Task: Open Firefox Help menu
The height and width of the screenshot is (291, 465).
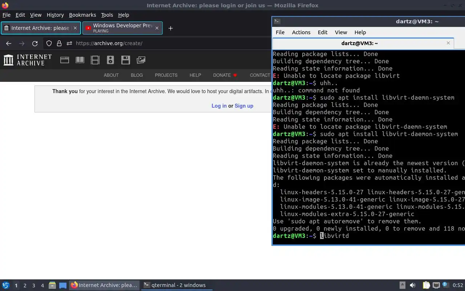Action: 124,15
